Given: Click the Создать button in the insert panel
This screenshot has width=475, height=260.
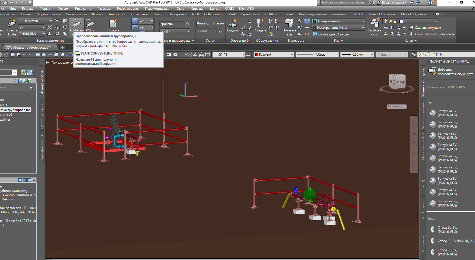Looking at the screenshot, I should [x=113, y=26].
